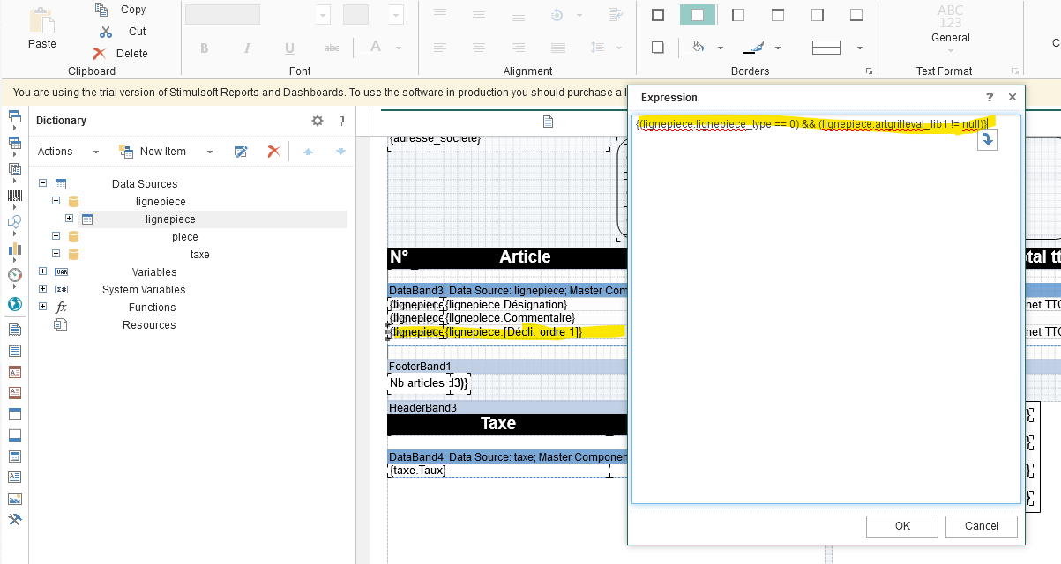Image resolution: width=1061 pixels, height=564 pixels.
Task: Pick the fill color bucket
Action: pos(698,47)
